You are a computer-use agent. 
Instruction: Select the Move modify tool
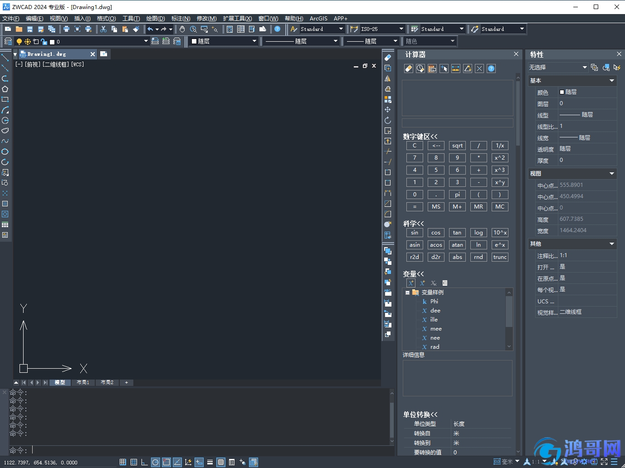click(388, 110)
